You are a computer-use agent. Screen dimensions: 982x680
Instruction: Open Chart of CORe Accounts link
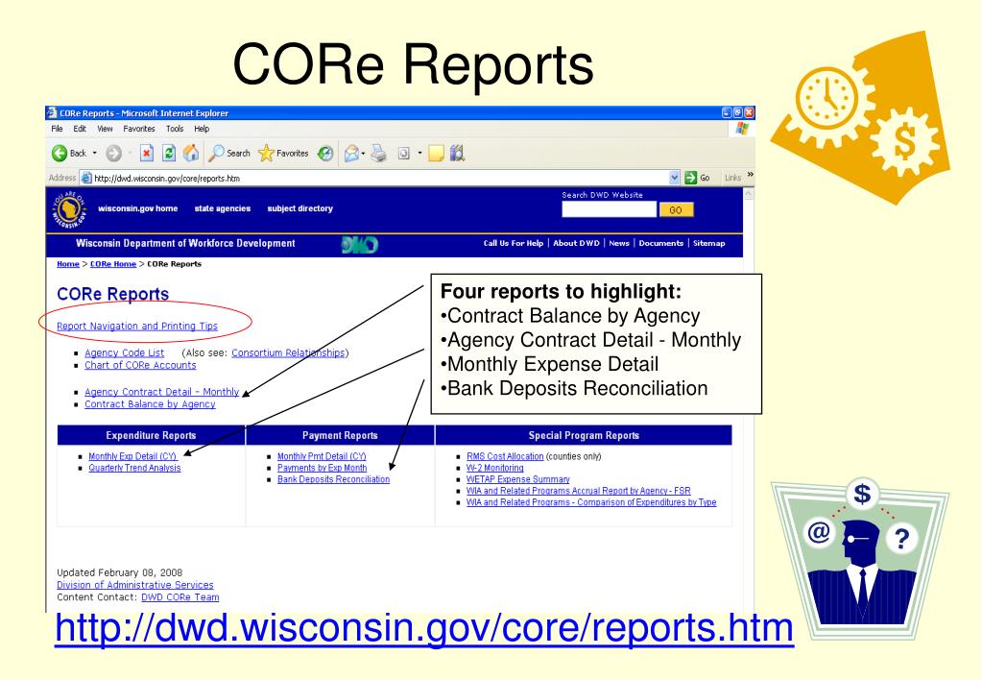(x=140, y=365)
